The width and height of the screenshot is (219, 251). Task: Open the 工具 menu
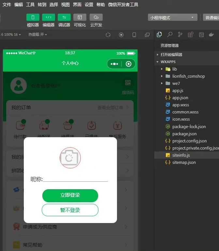(x=30, y=5)
